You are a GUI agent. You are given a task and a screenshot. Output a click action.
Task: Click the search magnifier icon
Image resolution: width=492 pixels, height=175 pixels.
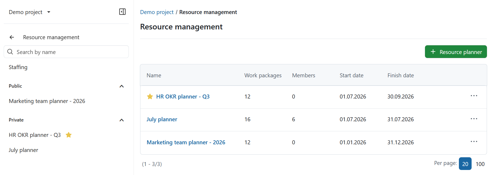[x=10, y=52]
